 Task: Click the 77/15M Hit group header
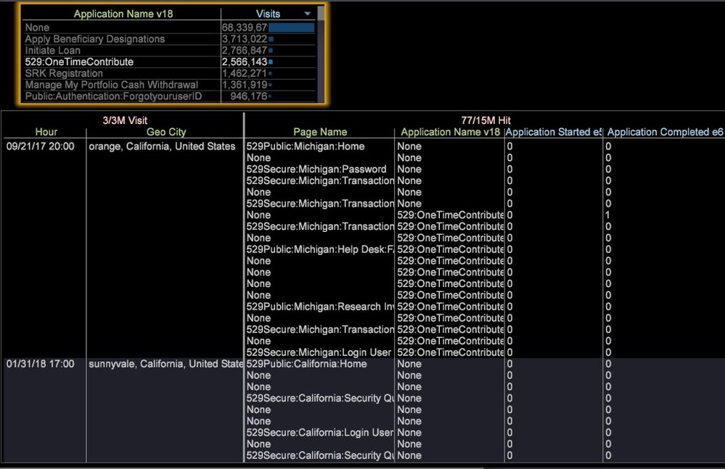click(x=486, y=120)
